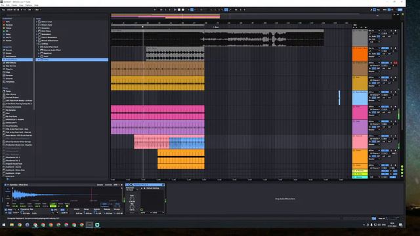Select the purple track header
This screenshot has width=420, height=236.
point(360,127)
